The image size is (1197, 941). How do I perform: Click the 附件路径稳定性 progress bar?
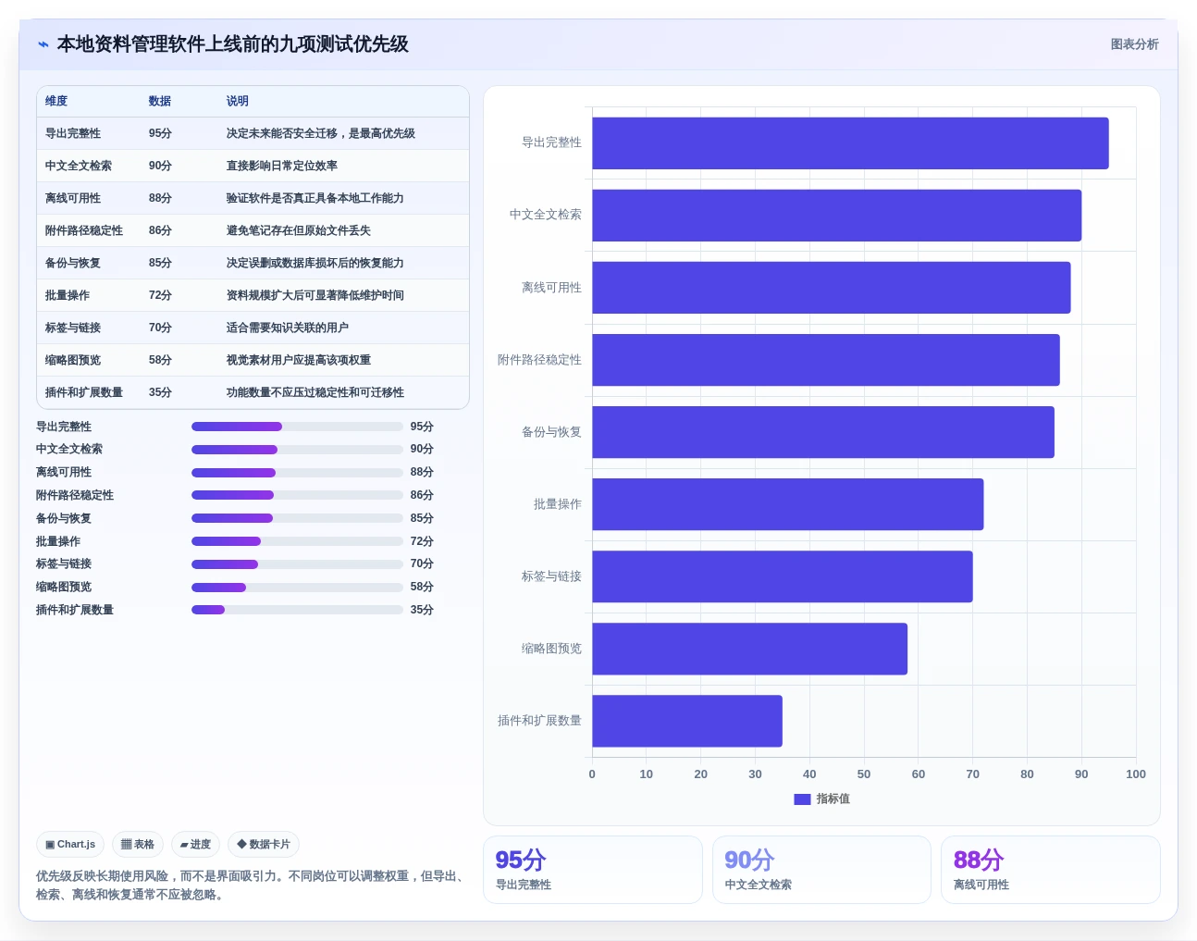(297, 495)
